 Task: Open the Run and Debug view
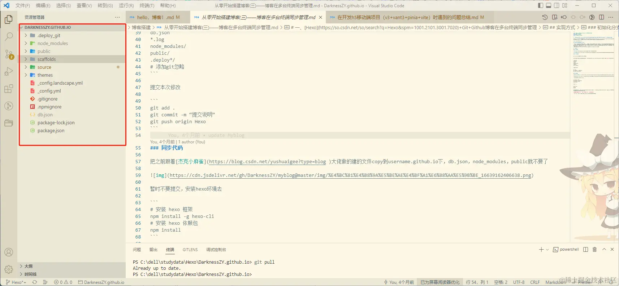9,71
